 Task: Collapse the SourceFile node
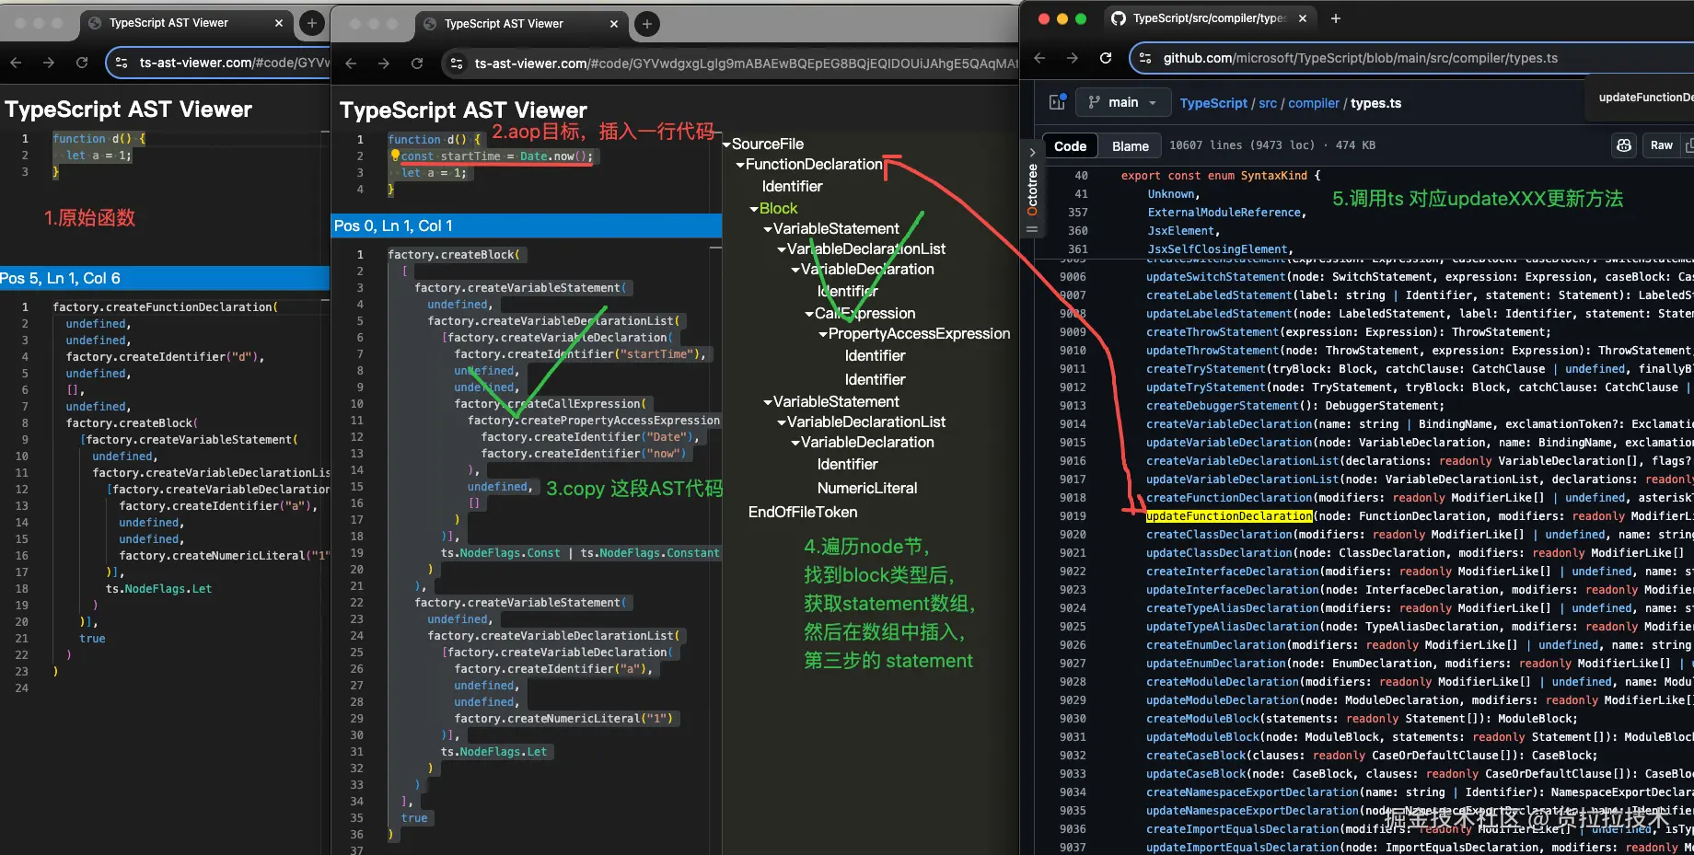click(726, 144)
